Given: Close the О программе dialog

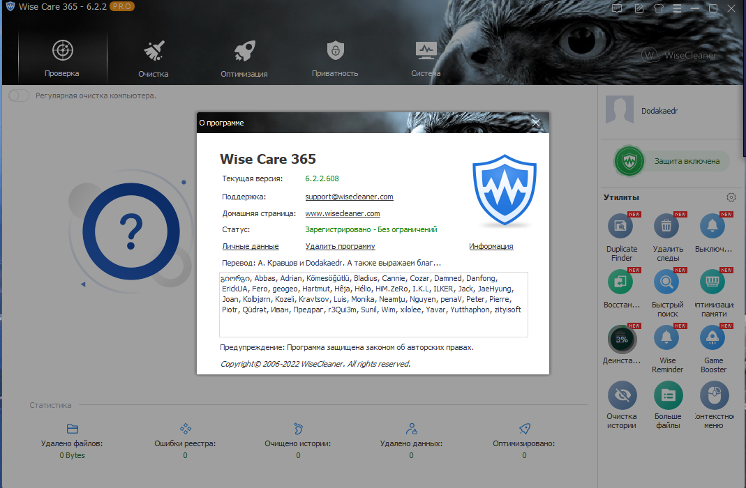Looking at the screenshot, I should coord(536,123).
